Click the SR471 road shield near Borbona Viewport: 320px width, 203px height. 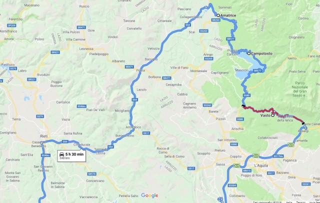click(166, 78)
